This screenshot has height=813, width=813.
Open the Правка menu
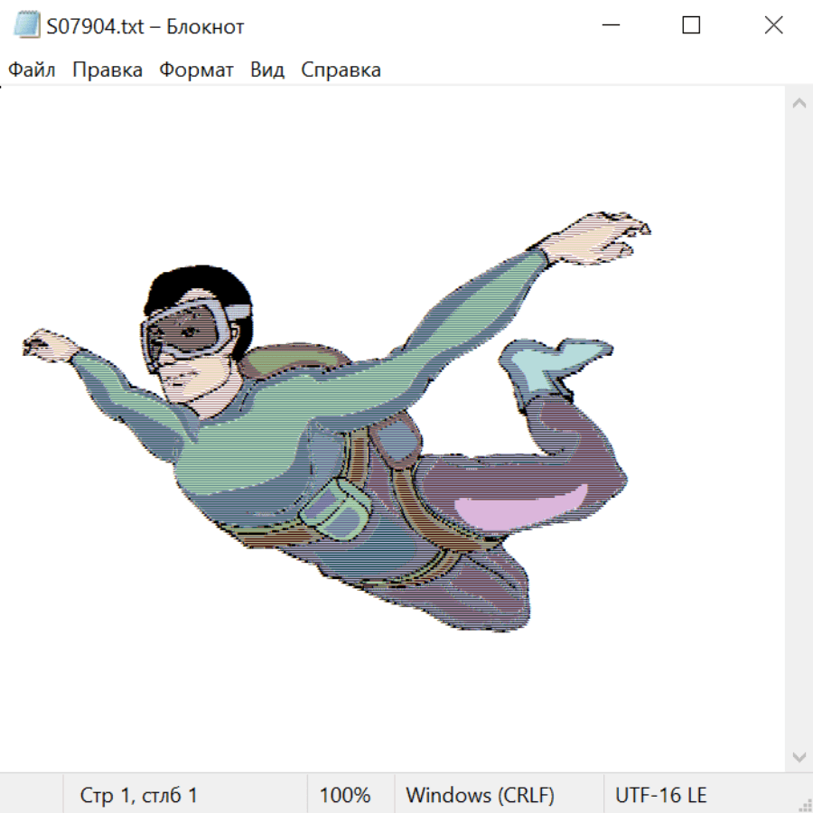[x=107, y=70]
